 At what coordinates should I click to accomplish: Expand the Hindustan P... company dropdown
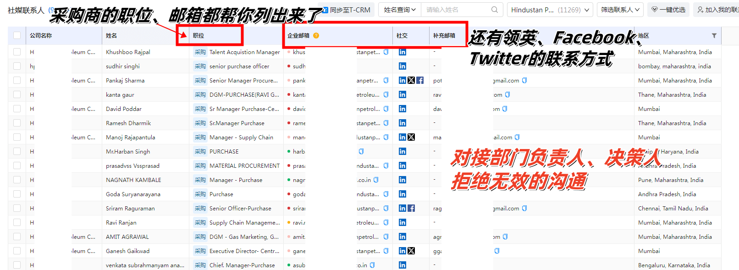point(550,10)
